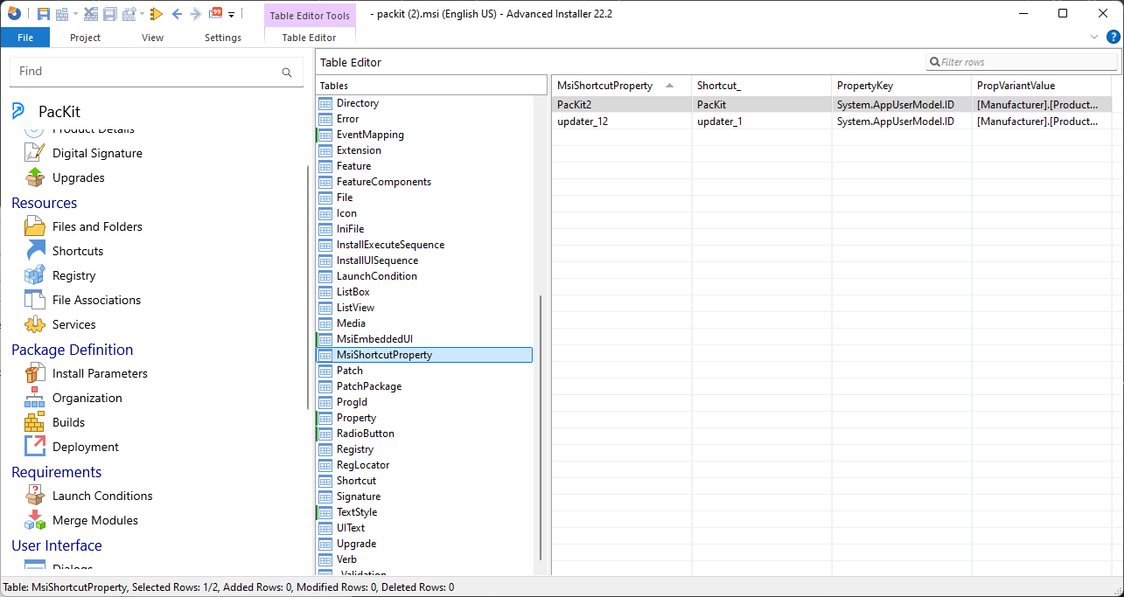The height and width of the screenshot is (597, 1124).
Task: Click the Back navigation arrow
Action: pos(177,14)
